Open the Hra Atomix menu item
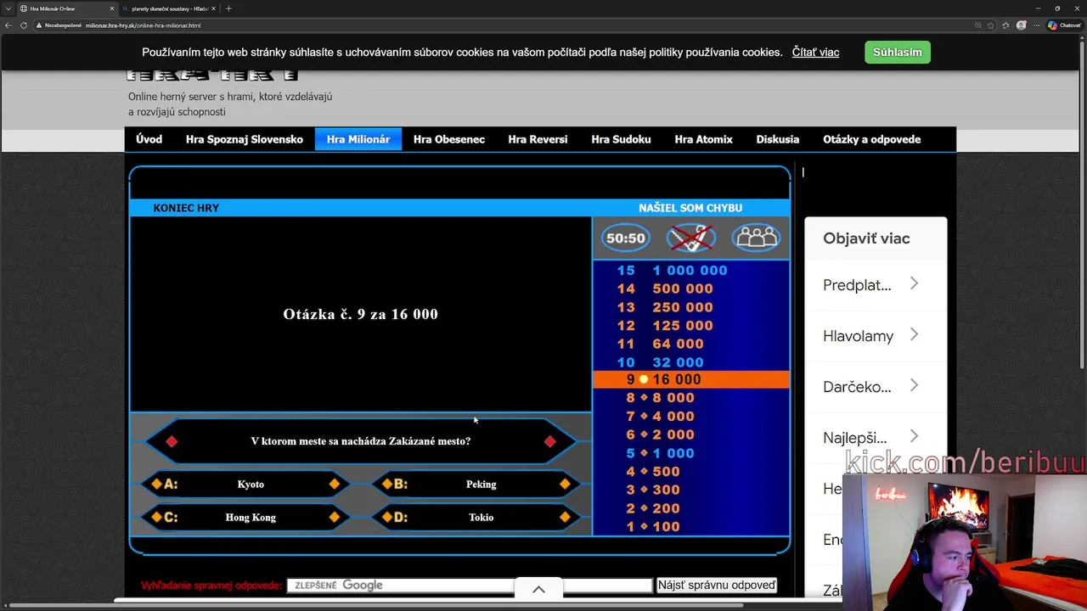This screenshot has width=1087, height=611. 703,139
